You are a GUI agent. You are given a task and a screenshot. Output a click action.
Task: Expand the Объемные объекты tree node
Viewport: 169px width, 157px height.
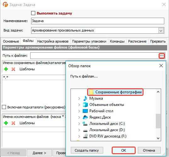79,105
